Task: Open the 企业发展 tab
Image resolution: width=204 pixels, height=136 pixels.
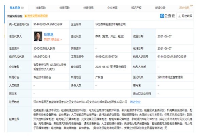Action: click(113, 8)
